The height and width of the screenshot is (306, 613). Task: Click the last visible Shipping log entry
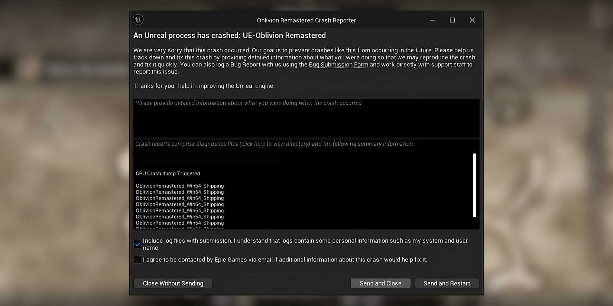179,223
